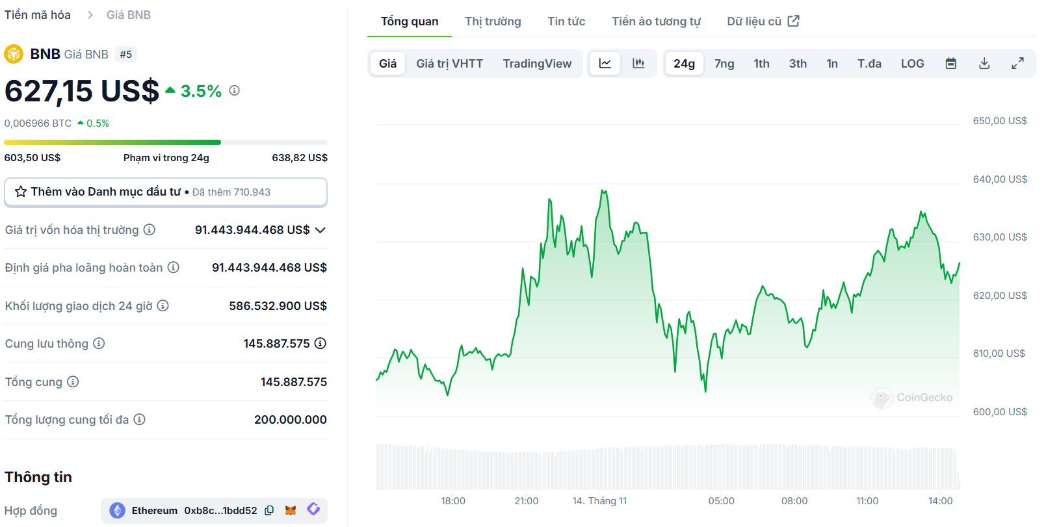Show info for Giá trị vốn hóa thị trường

pyautogui.click(x=150, y=229)
